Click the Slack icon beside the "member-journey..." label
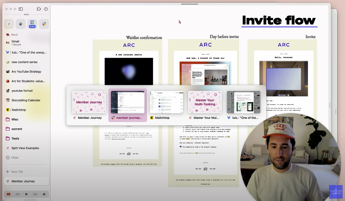Screen dimensions: 345x201 113,118
